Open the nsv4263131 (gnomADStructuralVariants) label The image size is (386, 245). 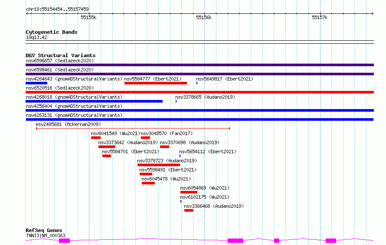click(x=74, y=115)
